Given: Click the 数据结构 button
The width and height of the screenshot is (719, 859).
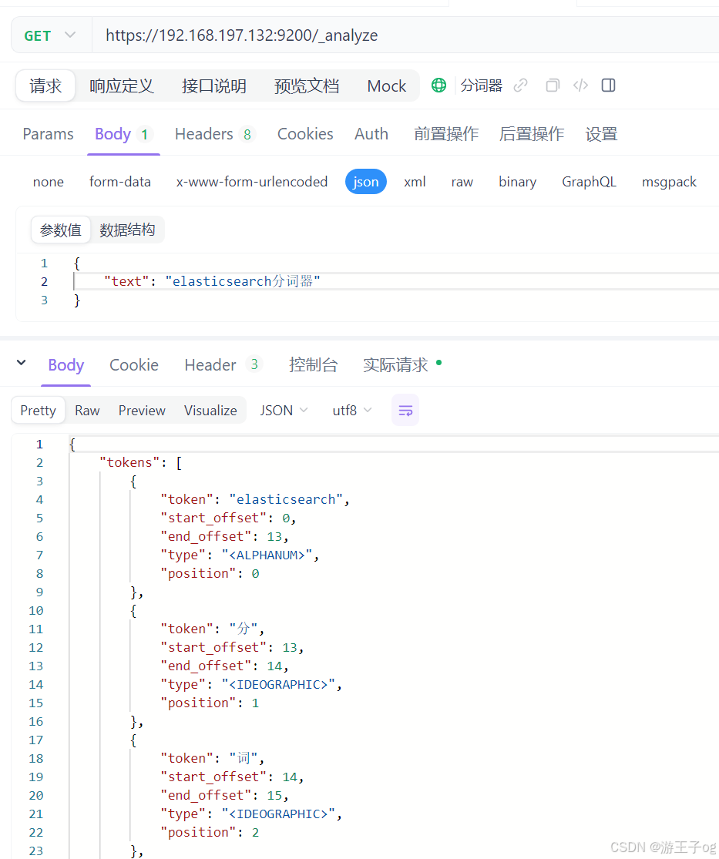Looking at the screenshot, I should (x=128, y=229).
